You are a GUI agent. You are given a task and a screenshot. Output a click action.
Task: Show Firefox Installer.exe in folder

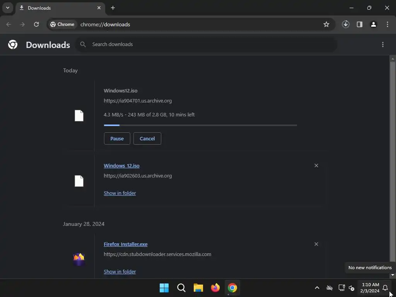click(120, 272)
